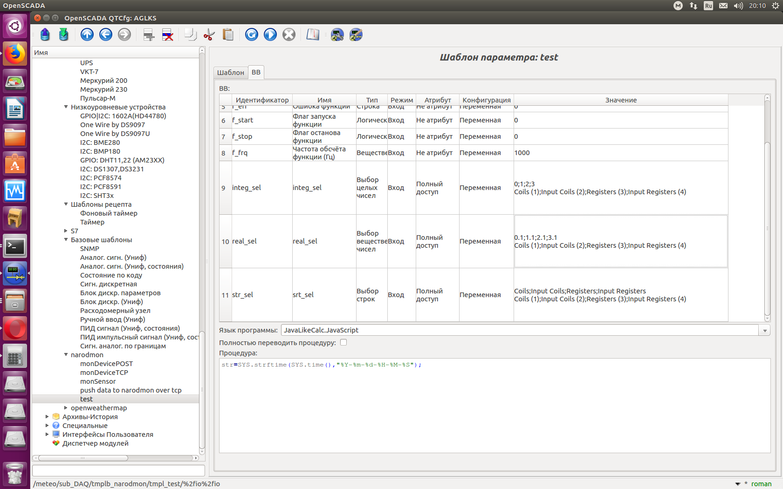
Task: Click the save to database icon
Action: [x=64, y=34]
